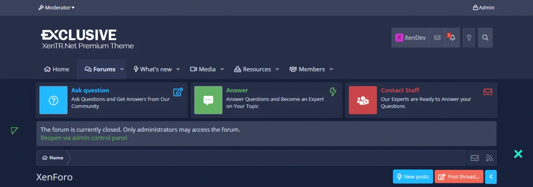
Task: Open the XenDev user account menu
Action: [x=411, y=38]
